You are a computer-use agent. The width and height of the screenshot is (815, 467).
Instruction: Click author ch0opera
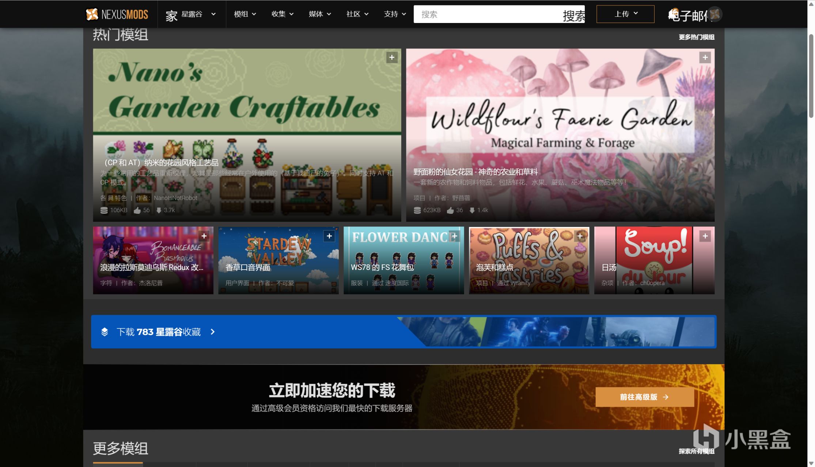click(652, 283)
